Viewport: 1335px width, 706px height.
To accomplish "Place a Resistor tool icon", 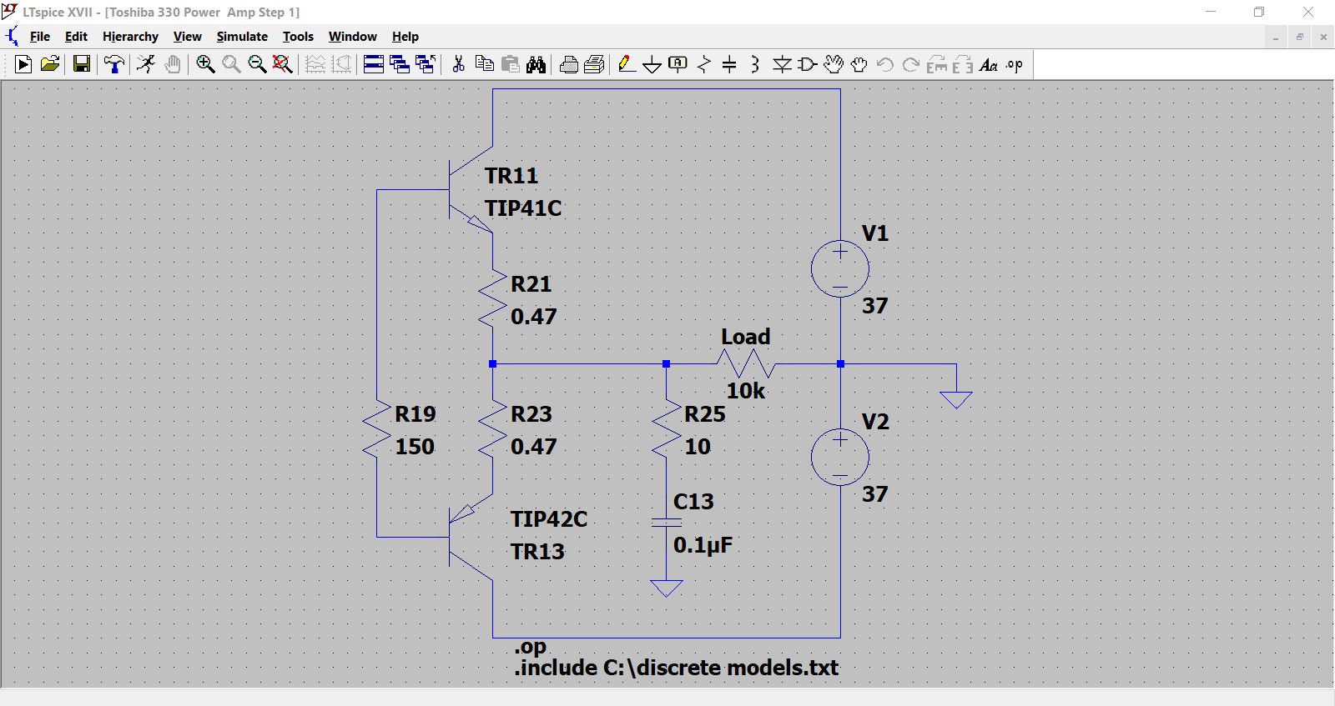I will (704, 64).
